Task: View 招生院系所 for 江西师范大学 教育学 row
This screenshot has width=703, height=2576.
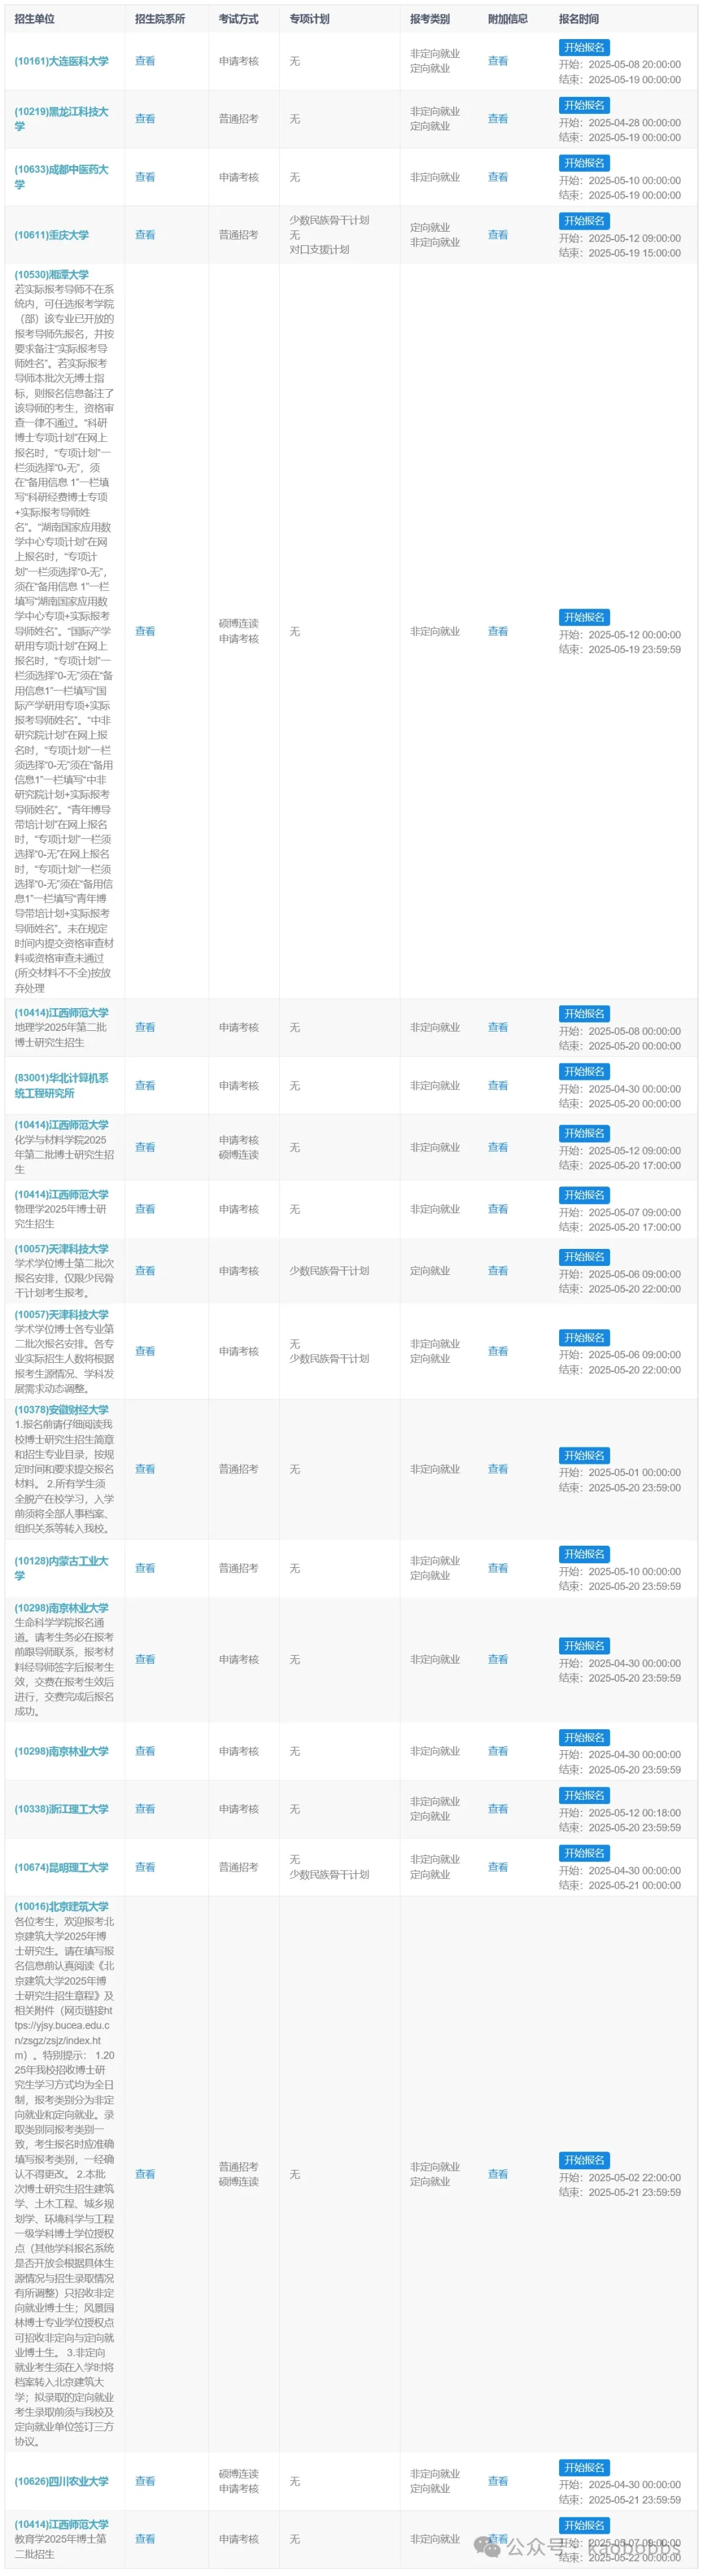Action: tap(145, 2539)
